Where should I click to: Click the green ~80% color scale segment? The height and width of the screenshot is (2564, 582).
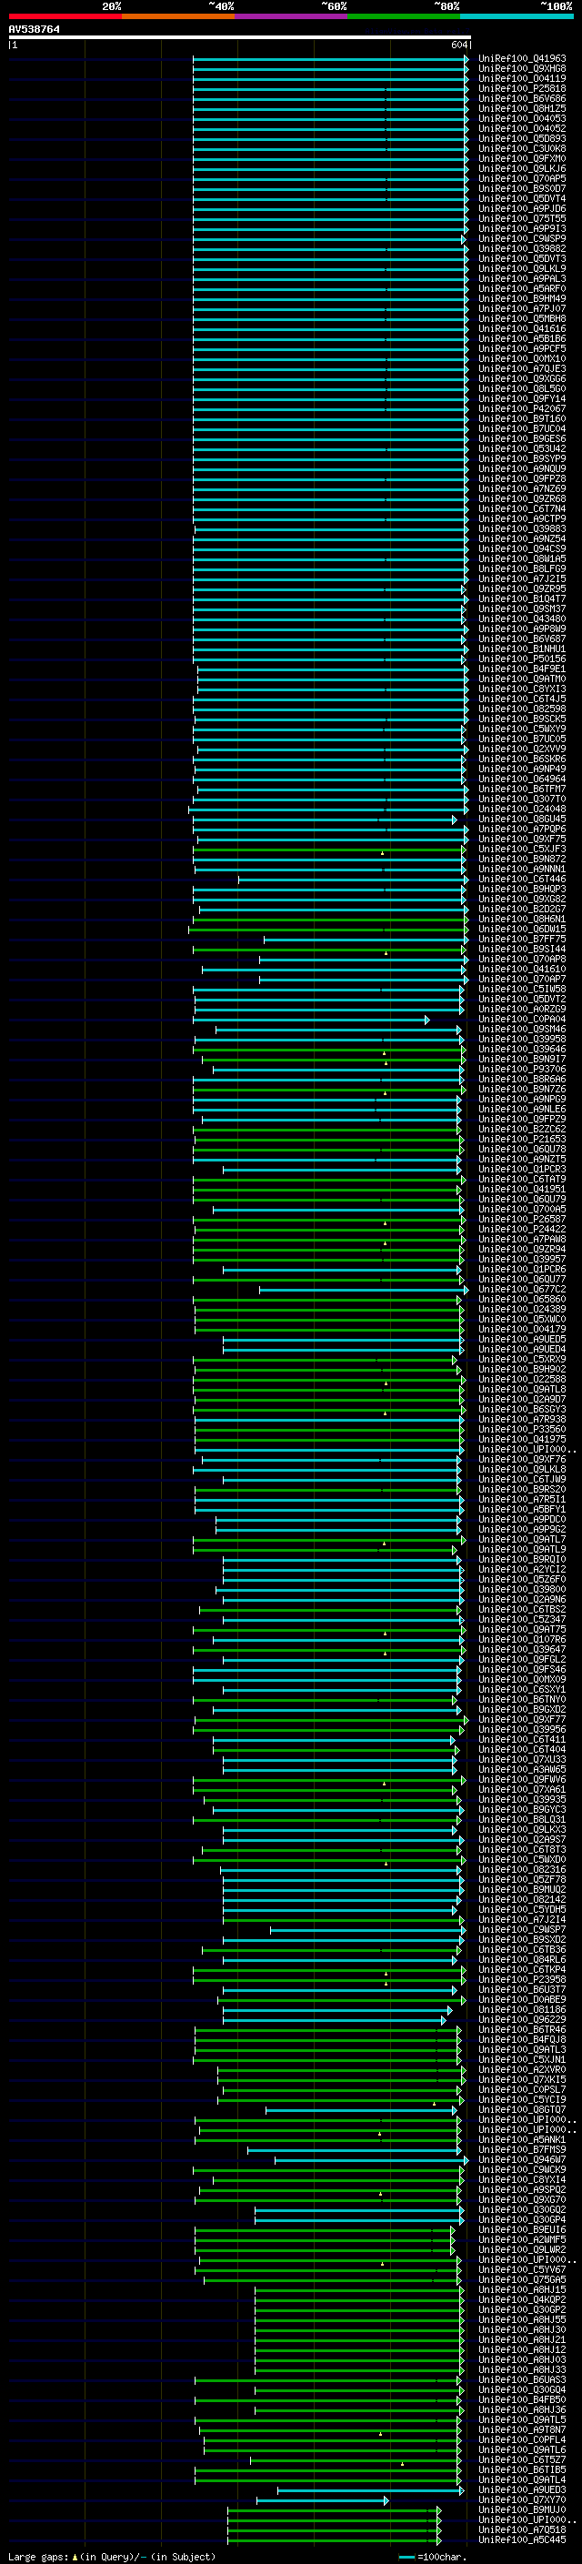[x=404, y=16]
